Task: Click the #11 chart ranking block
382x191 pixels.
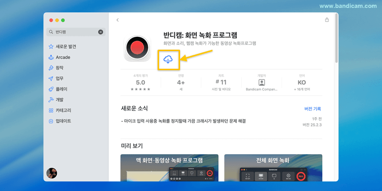Action: point(221,83)
